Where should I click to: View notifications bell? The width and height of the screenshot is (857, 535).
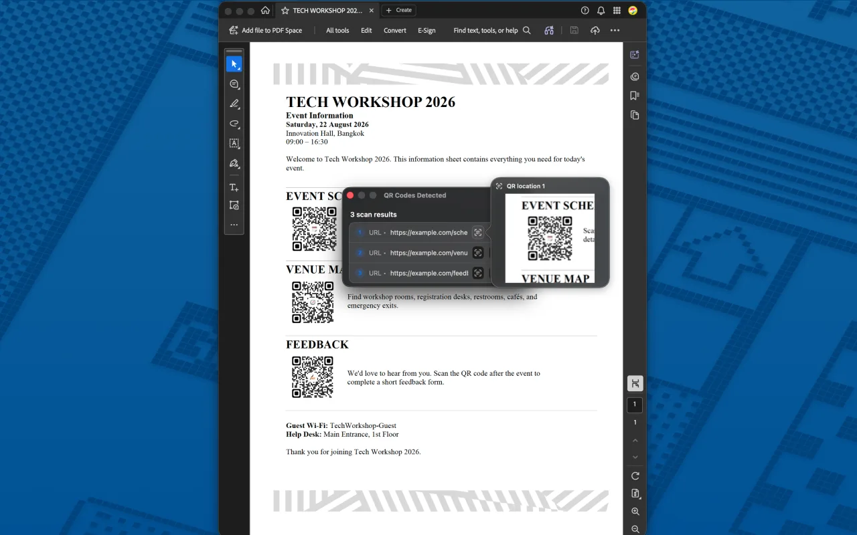(601, 11)
